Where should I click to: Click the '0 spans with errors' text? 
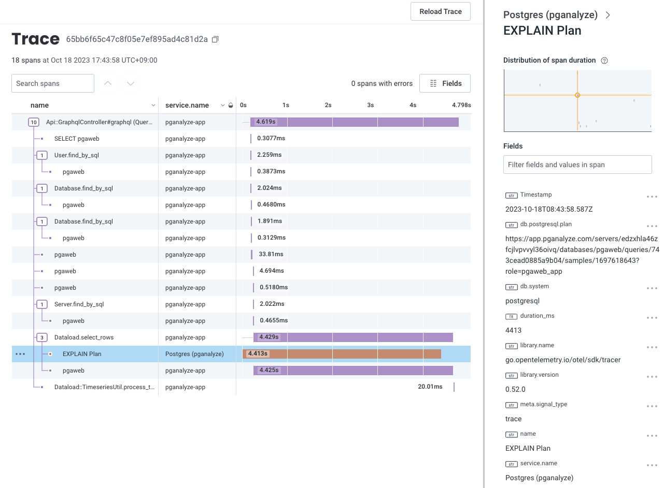pyautogui.click(x=382, y=83)
